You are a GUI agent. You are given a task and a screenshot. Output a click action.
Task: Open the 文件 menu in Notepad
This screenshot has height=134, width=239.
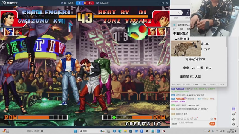coord(174,29)
